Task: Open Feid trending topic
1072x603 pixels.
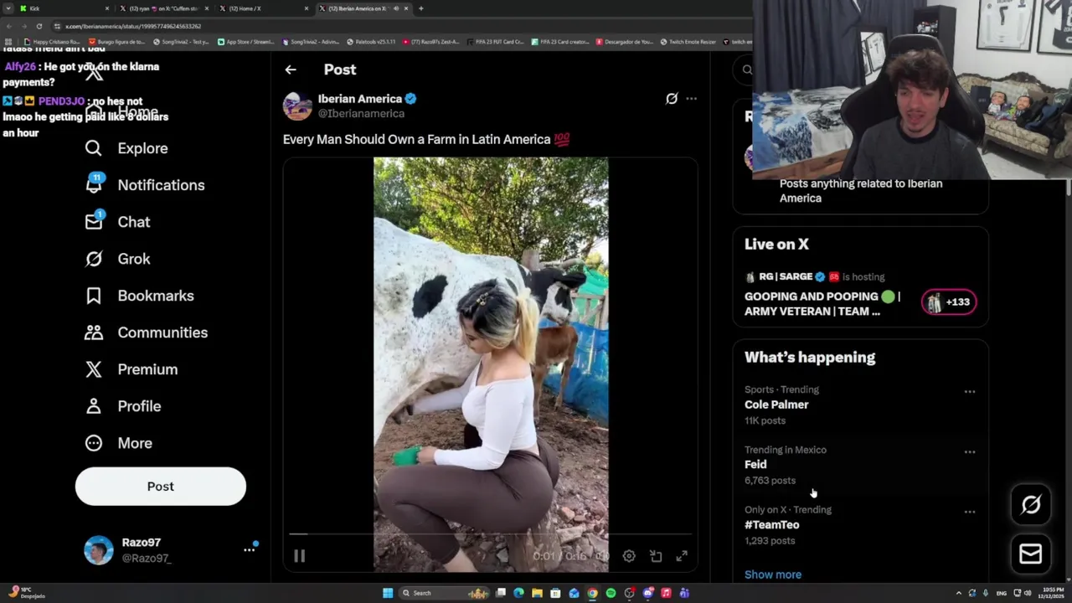Action: click(x=755, y=465)
